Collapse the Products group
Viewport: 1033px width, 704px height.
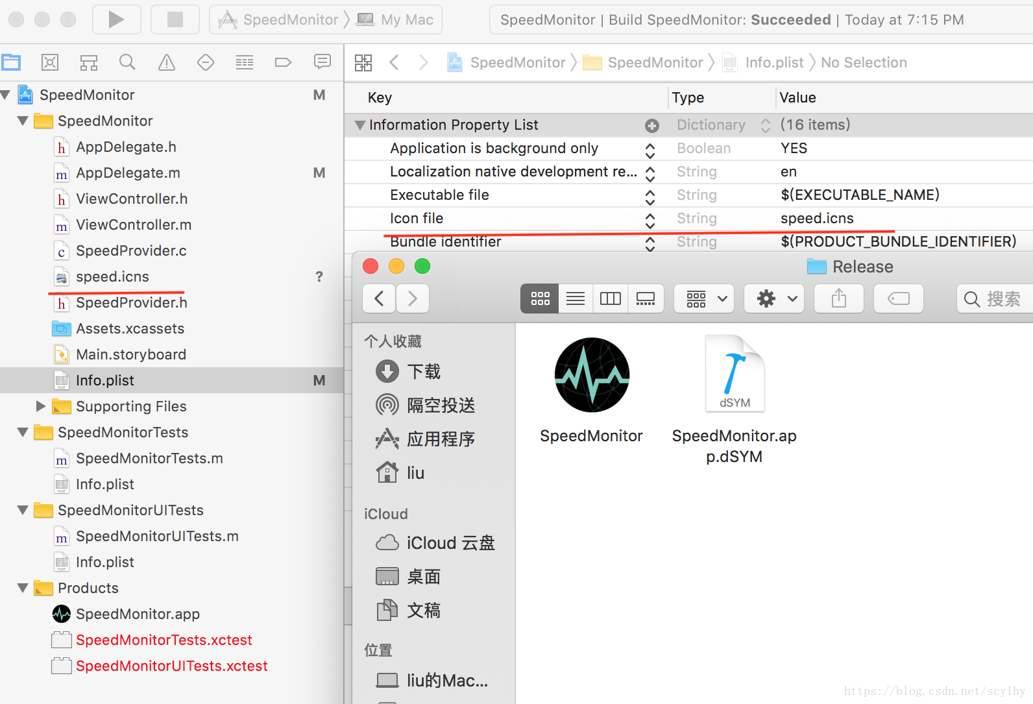click(x=23, y=589)
